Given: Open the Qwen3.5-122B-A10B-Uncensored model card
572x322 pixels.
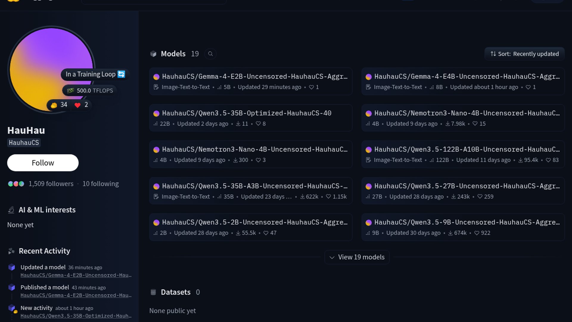Looking at the screenshot, I should click(x=467, y=149).
